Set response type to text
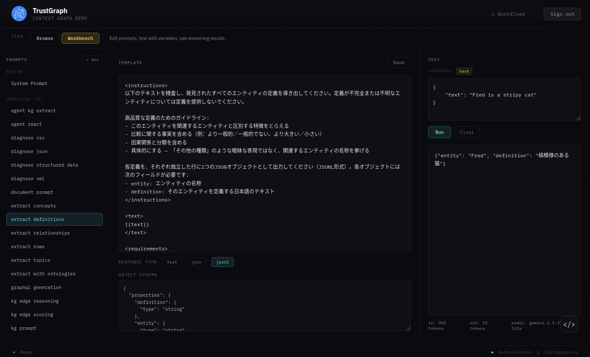 click(x=172, y=262)
